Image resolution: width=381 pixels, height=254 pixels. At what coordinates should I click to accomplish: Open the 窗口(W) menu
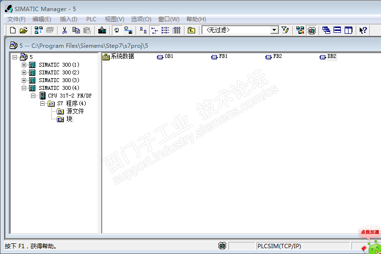pos(168,19)
